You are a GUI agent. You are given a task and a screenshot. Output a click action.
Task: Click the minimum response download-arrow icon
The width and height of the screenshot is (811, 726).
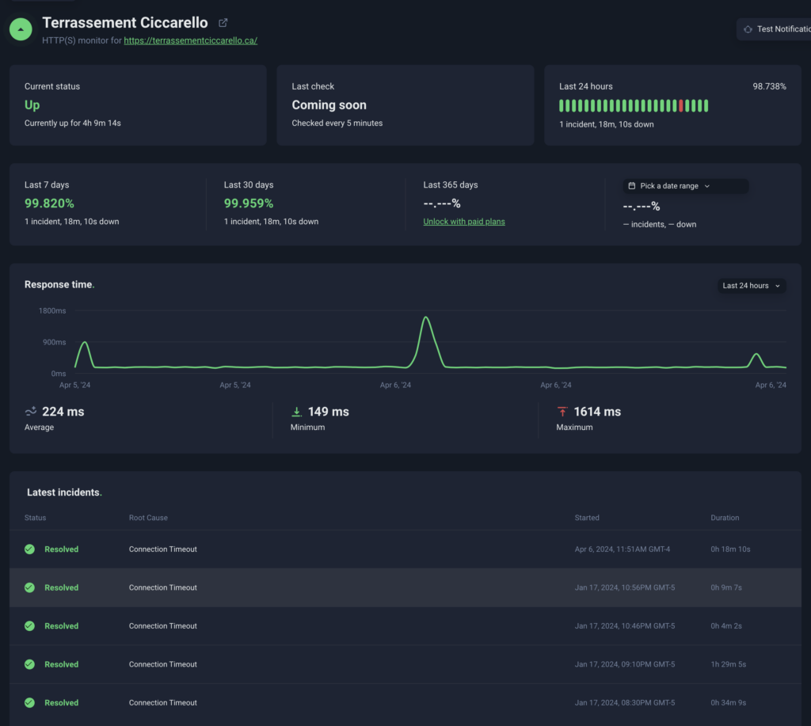click(297, 412)
